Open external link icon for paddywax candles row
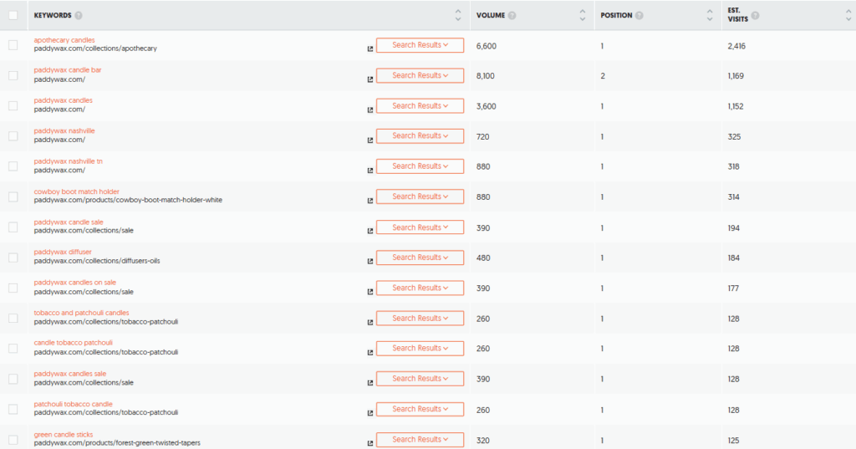This screenshot has height=449, width=856. point(370,110)
